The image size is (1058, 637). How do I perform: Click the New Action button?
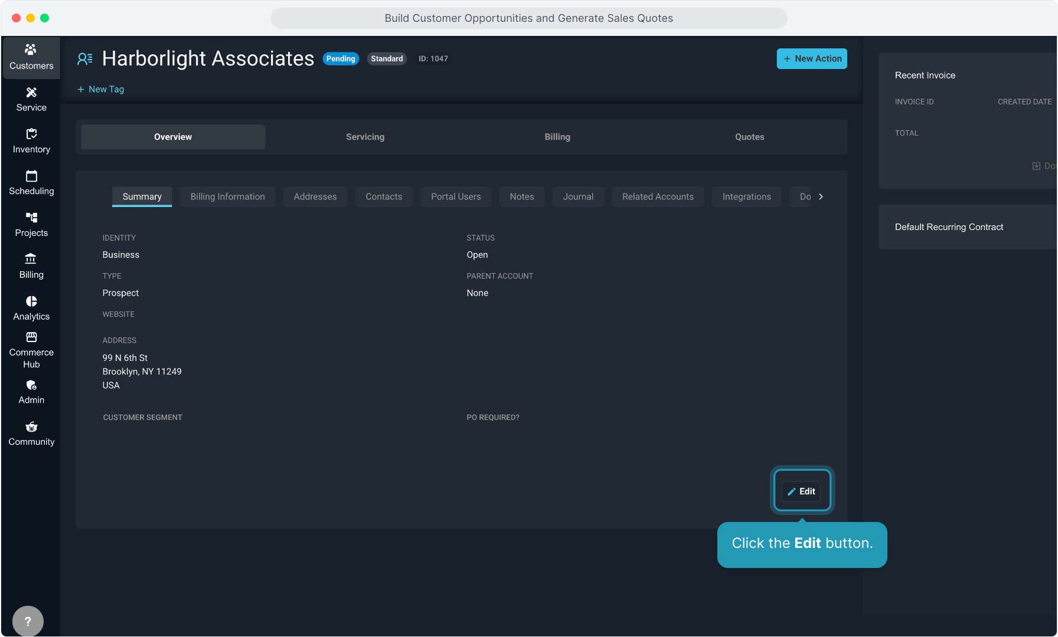click(x=811, y=59)
